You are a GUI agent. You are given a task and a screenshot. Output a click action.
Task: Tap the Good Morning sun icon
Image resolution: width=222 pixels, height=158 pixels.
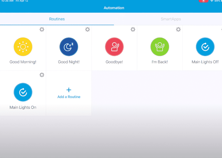pyautogui.click(x=23, y=47)
